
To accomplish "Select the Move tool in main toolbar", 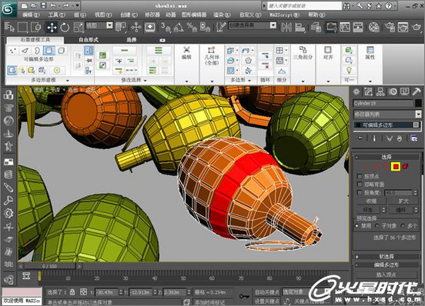I will click(52, 27).
